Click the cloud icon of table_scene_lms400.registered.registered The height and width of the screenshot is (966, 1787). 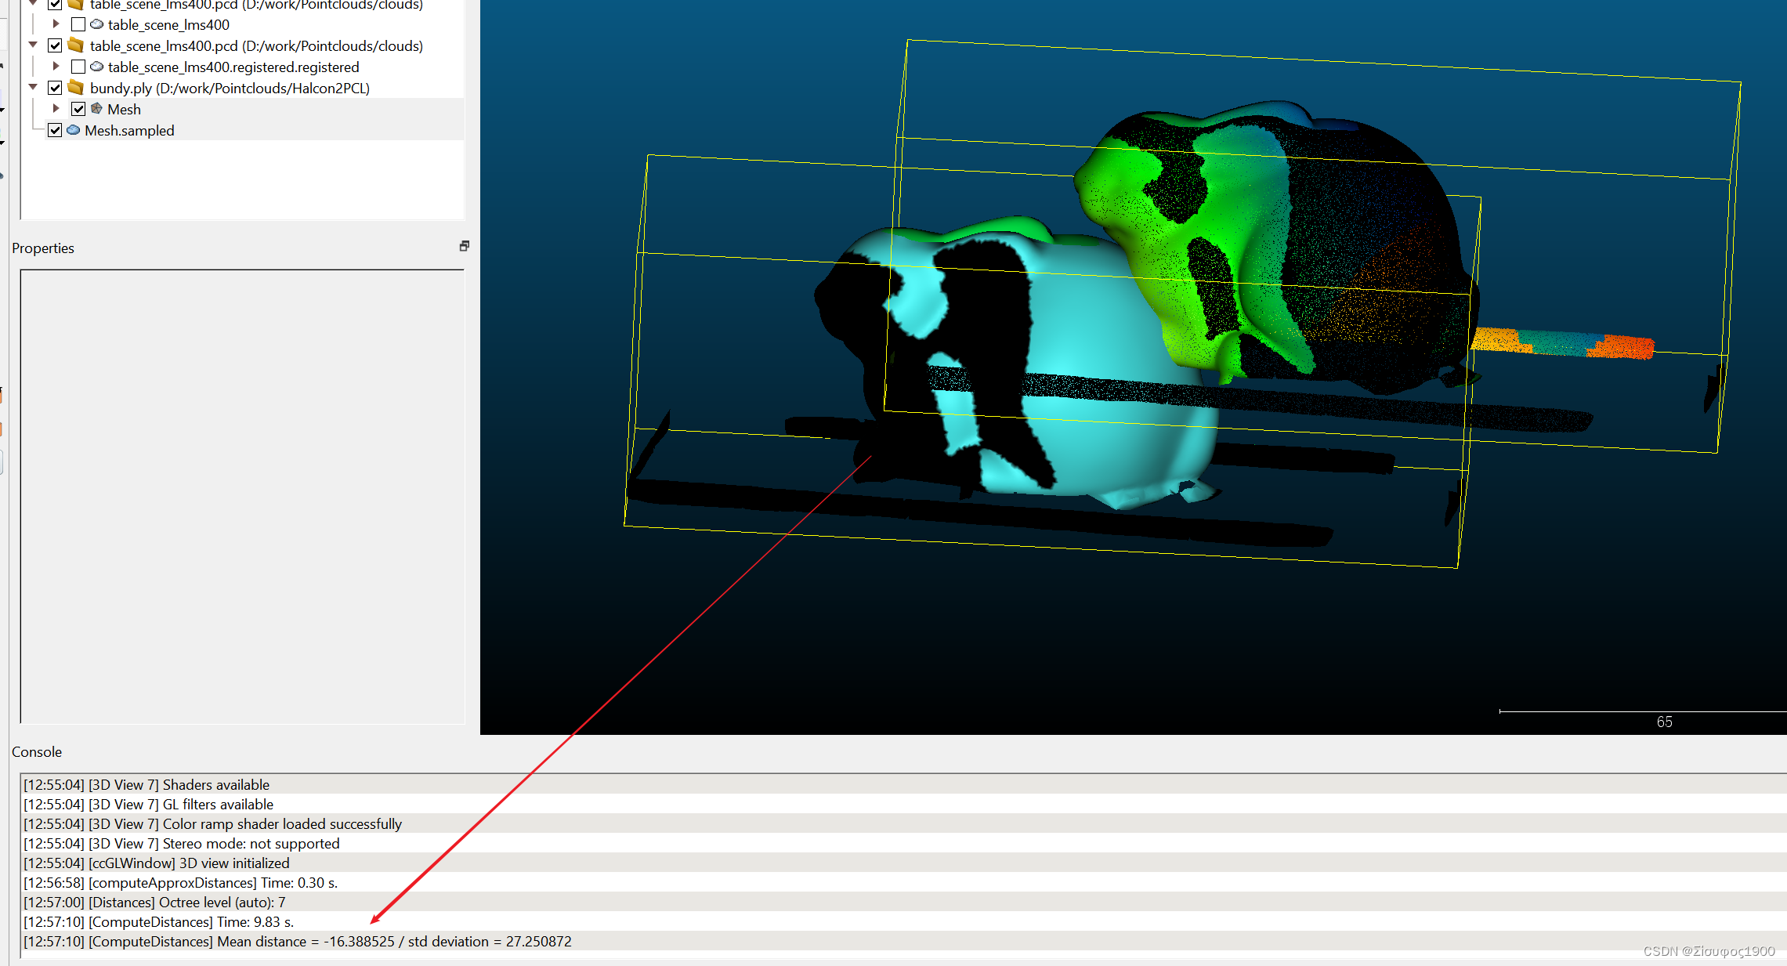point(97,67)
